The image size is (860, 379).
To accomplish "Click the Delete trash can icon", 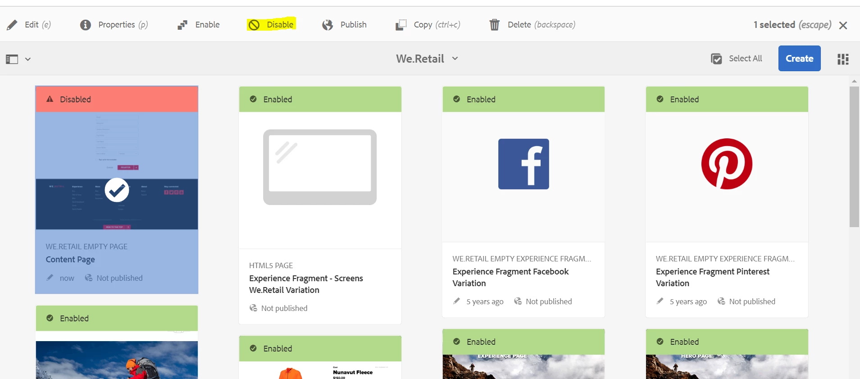I will coord(495,25).
